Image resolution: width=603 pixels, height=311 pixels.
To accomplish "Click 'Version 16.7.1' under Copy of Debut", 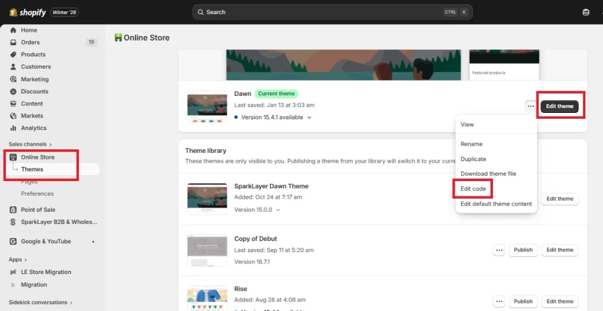I will [x=252, y=262].
